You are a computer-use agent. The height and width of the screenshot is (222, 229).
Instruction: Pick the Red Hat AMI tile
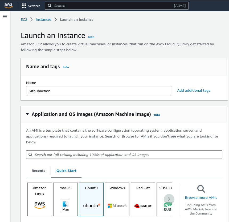[143, 199]
